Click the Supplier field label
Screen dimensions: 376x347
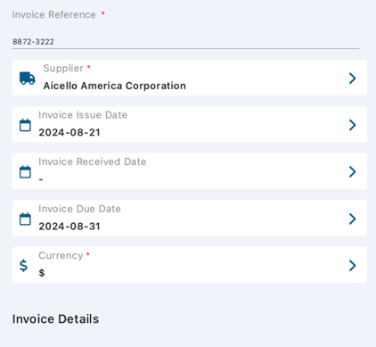pyautogui.click(x=63, y=69)
